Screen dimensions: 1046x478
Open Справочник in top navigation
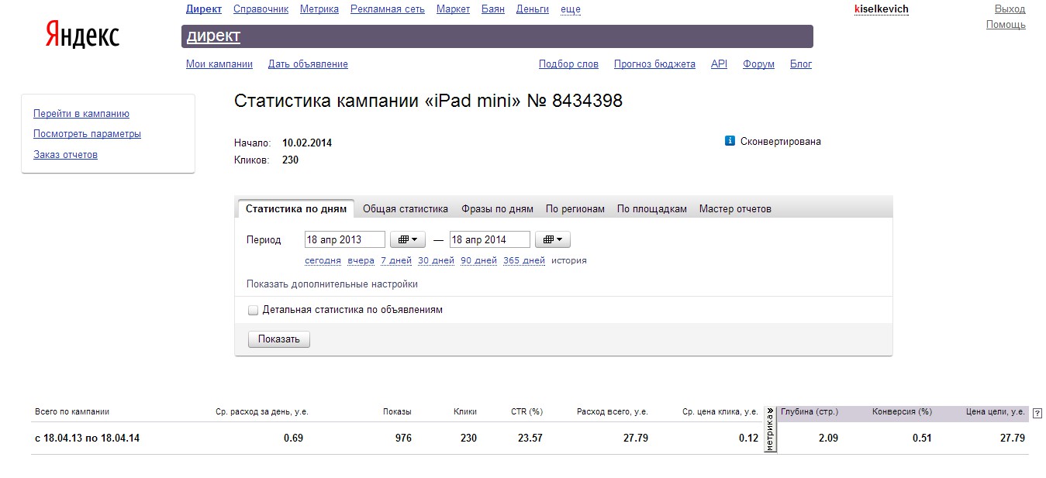click(261, 9)
